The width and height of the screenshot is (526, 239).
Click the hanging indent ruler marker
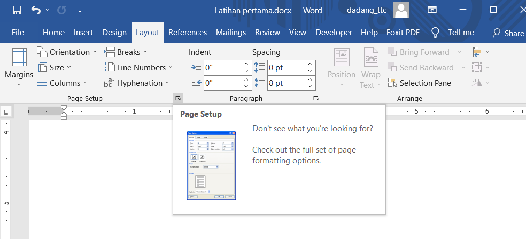pos(64,114)
